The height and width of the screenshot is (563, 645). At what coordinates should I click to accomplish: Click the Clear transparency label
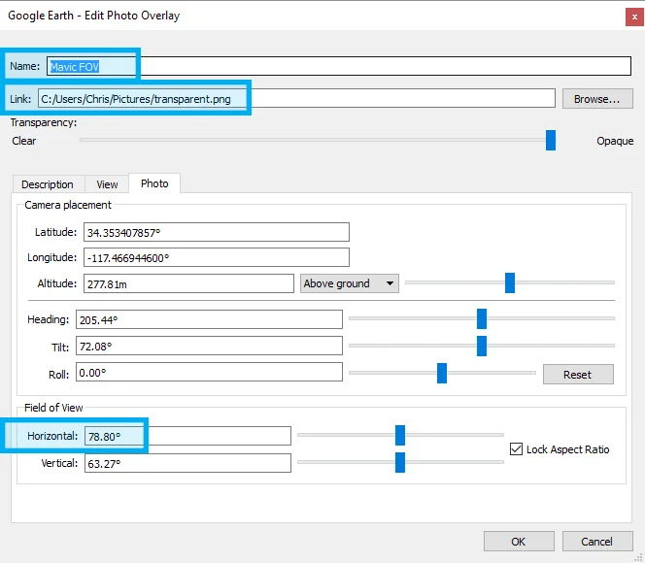pos(24,141)
